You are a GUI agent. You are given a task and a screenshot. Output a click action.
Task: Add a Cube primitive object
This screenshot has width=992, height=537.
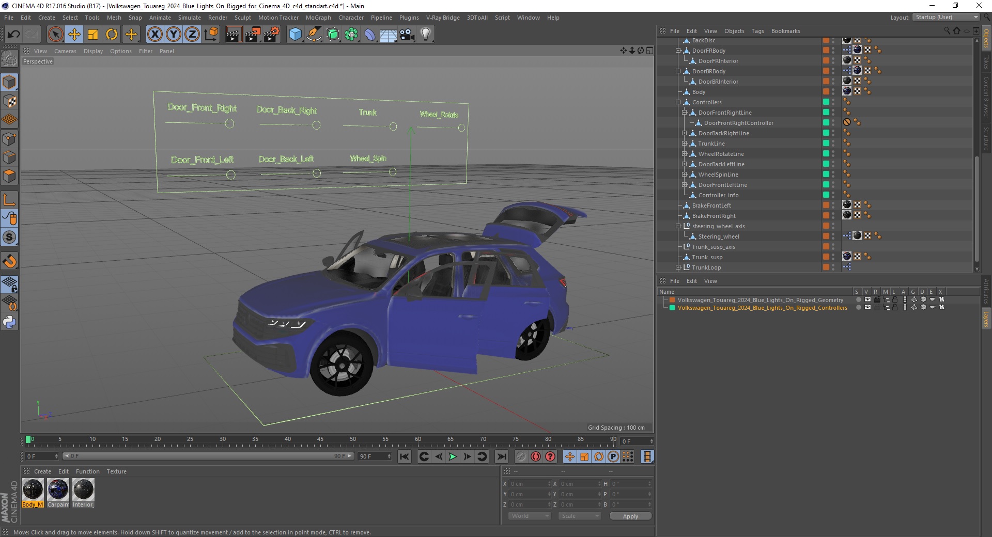tap(295, 35)
